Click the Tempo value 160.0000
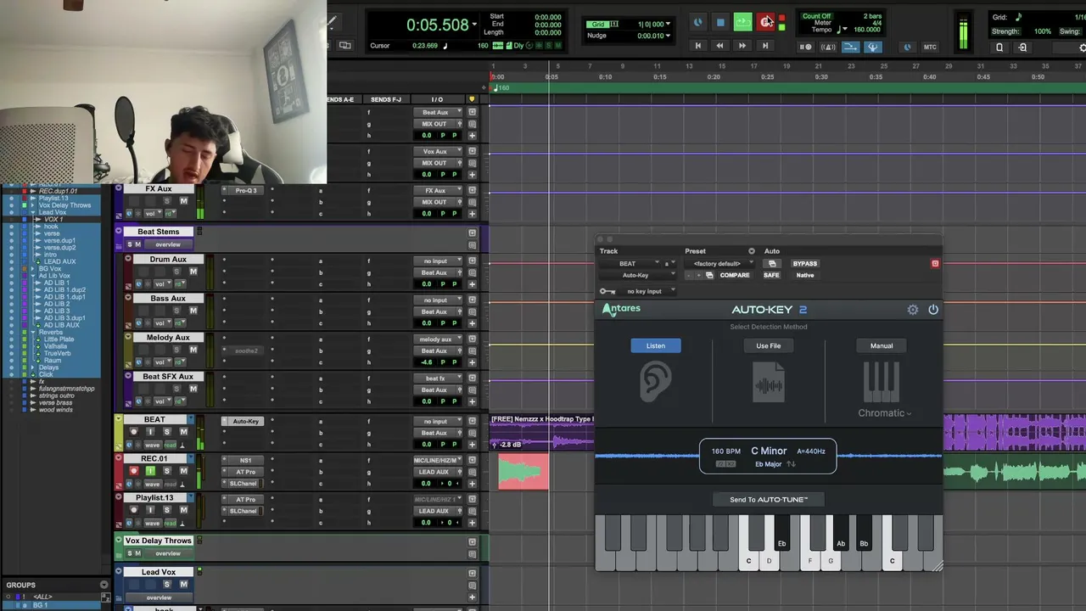The width and height of the screenshot is (1086, 611). coord(866,30)
